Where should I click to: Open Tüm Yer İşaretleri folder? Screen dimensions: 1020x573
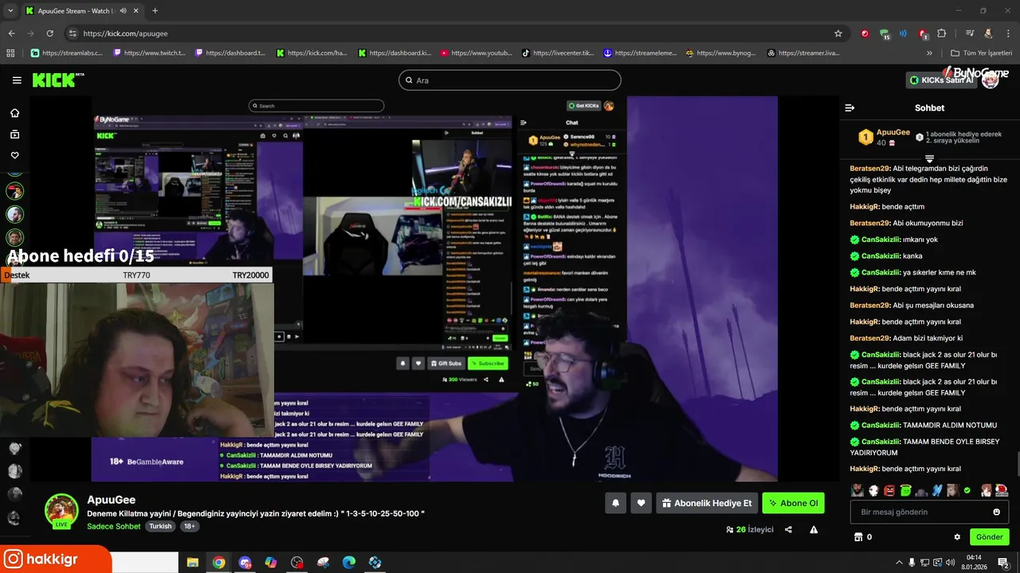(x=982, y=53)
